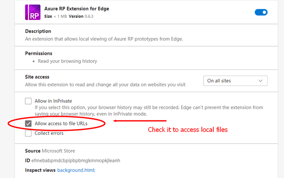
Task: Open the "On all sites" dropdown
Action: (235, 81)
